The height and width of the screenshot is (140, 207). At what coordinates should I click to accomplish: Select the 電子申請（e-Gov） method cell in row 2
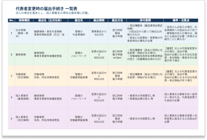(117, 54)
